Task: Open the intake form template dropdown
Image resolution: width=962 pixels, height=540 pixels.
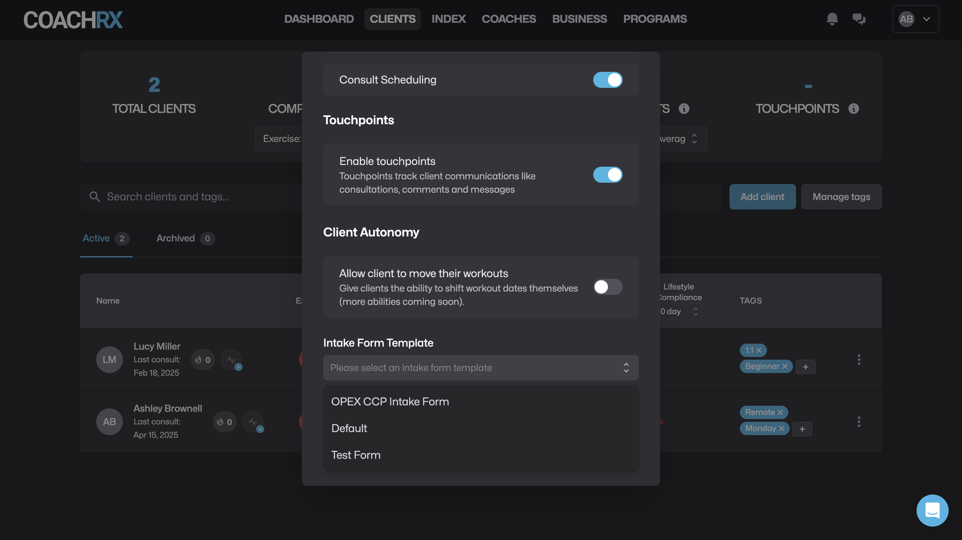Action: coord(480,368)
